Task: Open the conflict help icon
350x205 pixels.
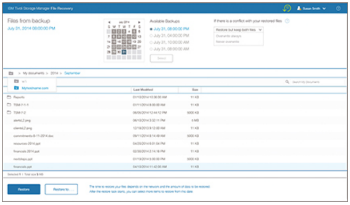Action: click(287, 21)
